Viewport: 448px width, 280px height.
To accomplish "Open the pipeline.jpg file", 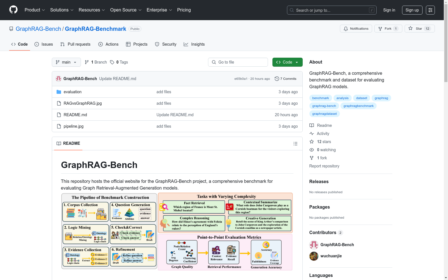I will tap(73, 126).
